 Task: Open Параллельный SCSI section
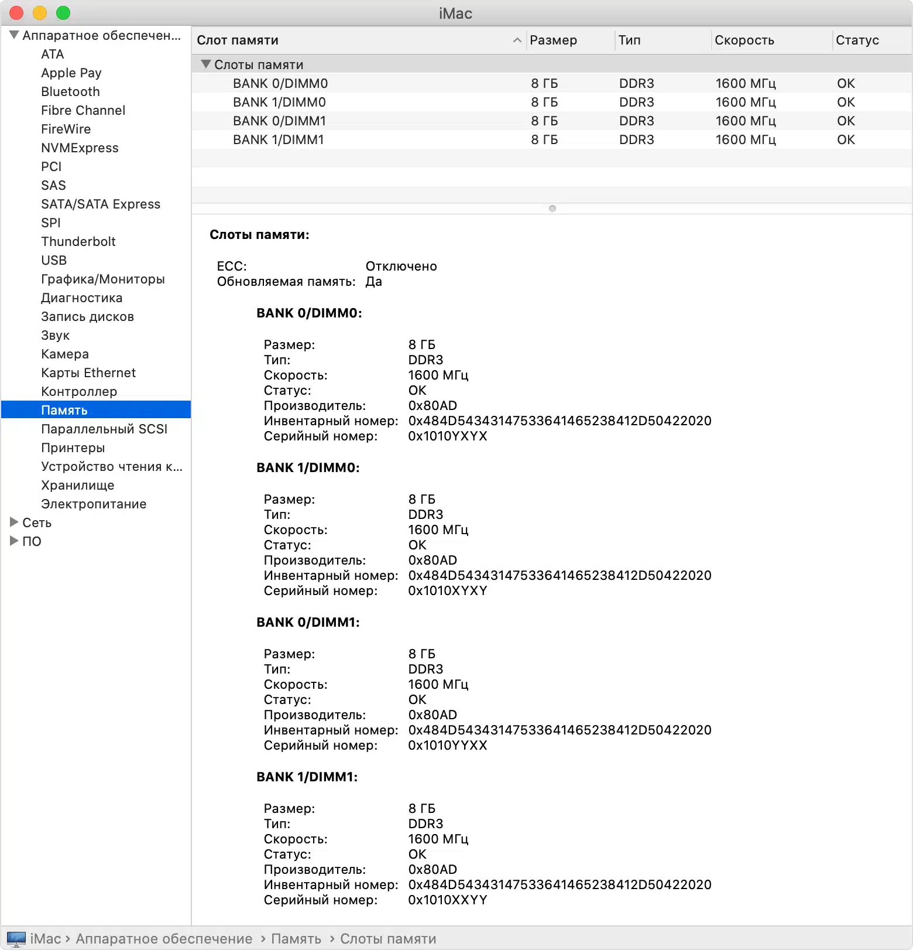104,429
